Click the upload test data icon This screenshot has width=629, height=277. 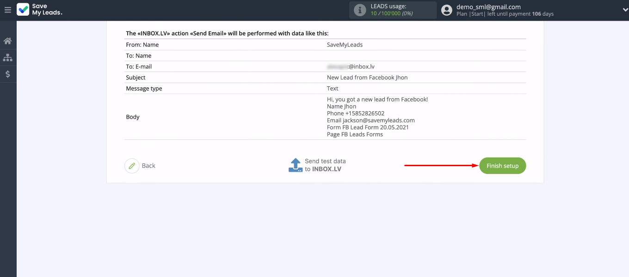coord(296,165)
